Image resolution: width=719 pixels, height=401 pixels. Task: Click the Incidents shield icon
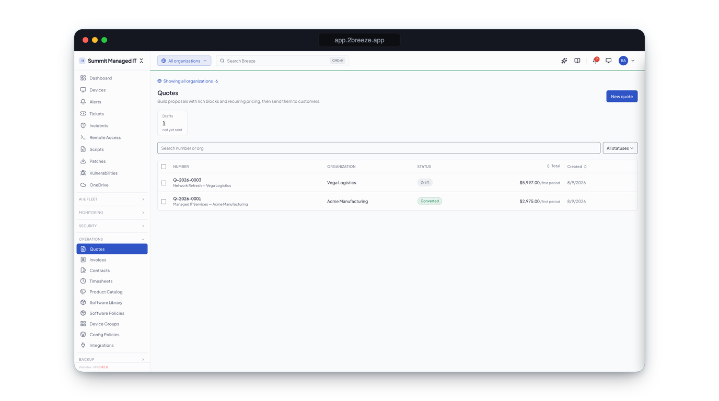pyautogui.click(x=83, y=125)
